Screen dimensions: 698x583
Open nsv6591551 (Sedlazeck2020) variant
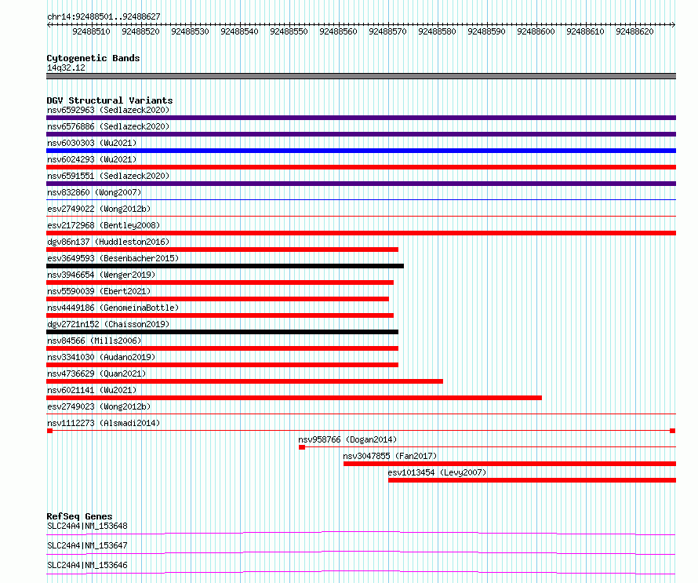point(108,176)
